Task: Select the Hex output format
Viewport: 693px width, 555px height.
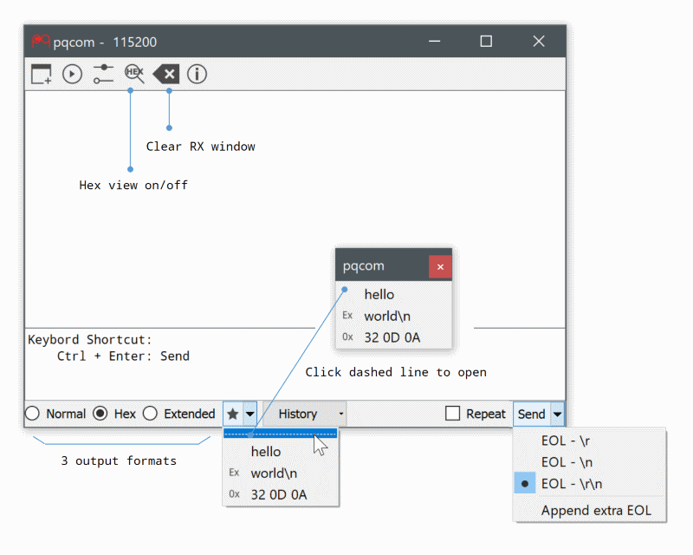Action: pyautogui.click(x=114, y=414)
